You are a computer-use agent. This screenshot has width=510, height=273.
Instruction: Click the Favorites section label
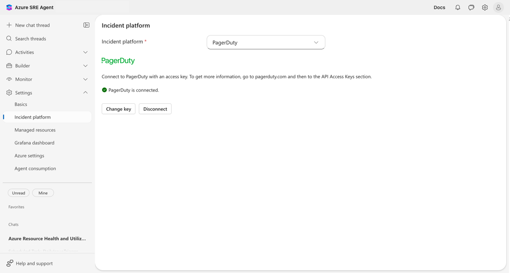coord(17,207)
